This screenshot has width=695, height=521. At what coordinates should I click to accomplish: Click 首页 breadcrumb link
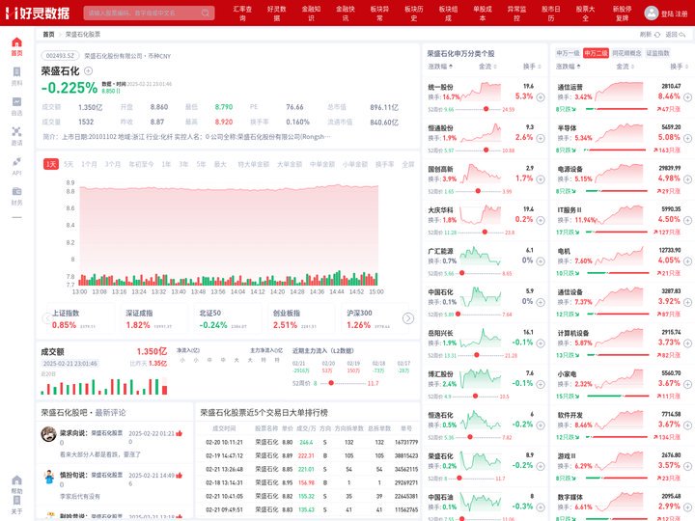(x=48, y=34)
